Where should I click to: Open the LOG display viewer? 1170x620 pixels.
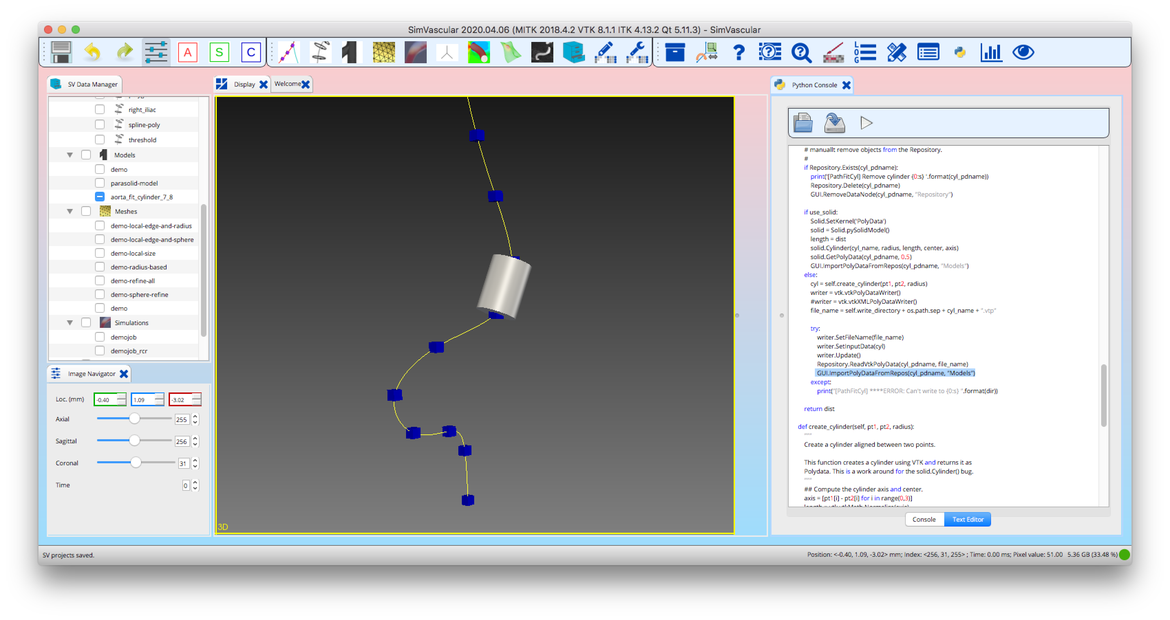(864, 52)
